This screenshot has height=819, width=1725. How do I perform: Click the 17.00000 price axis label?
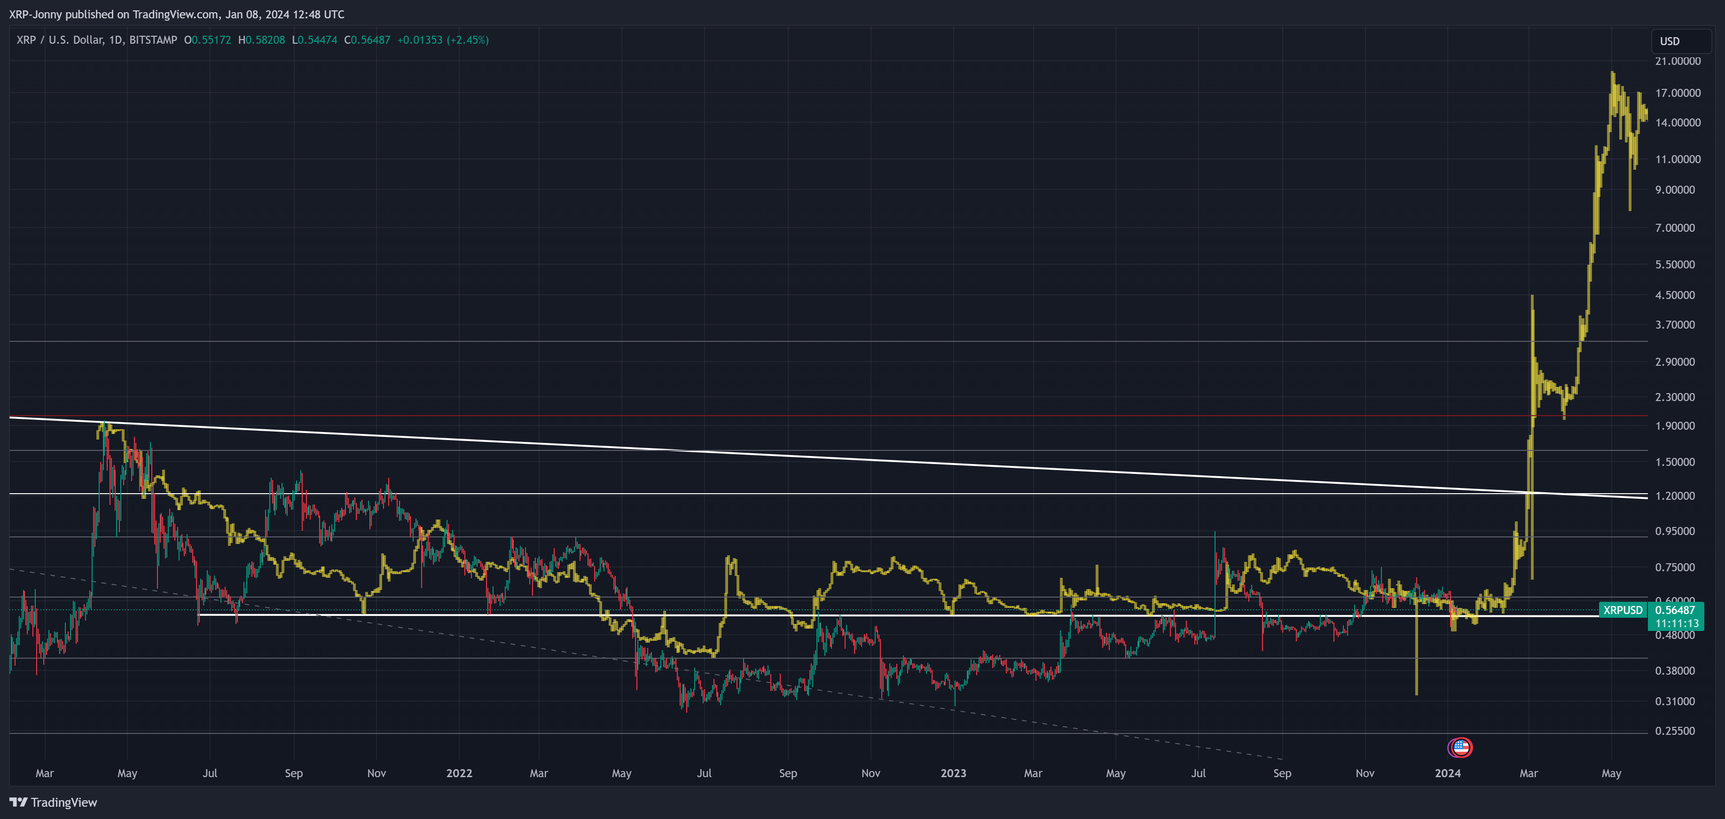pos(1678,93)
